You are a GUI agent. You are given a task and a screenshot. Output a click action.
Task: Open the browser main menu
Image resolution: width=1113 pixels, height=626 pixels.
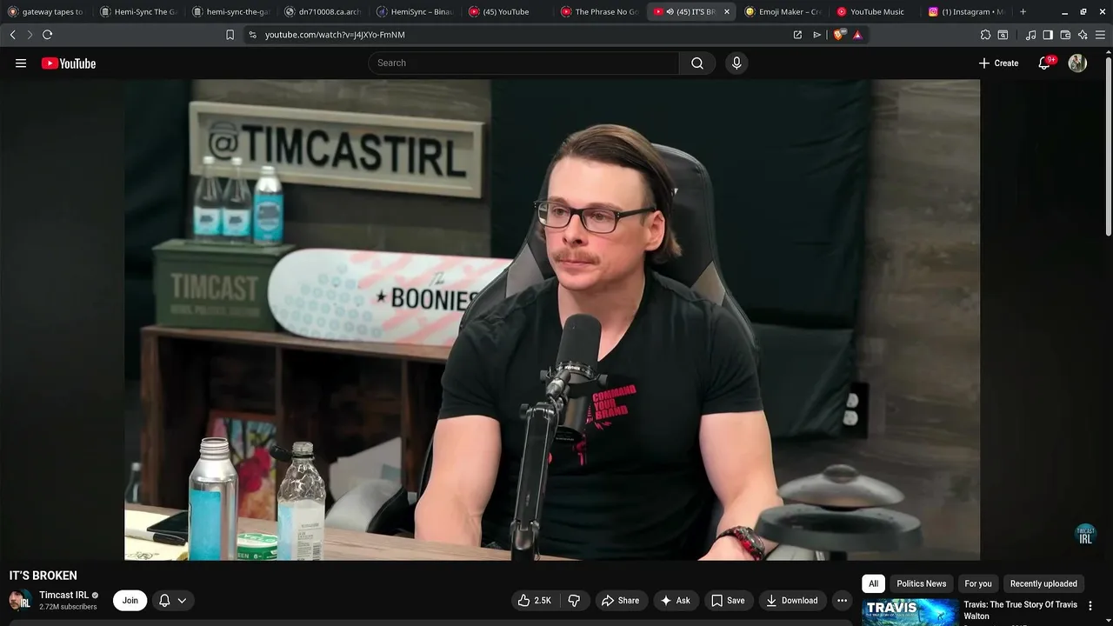1100,35
